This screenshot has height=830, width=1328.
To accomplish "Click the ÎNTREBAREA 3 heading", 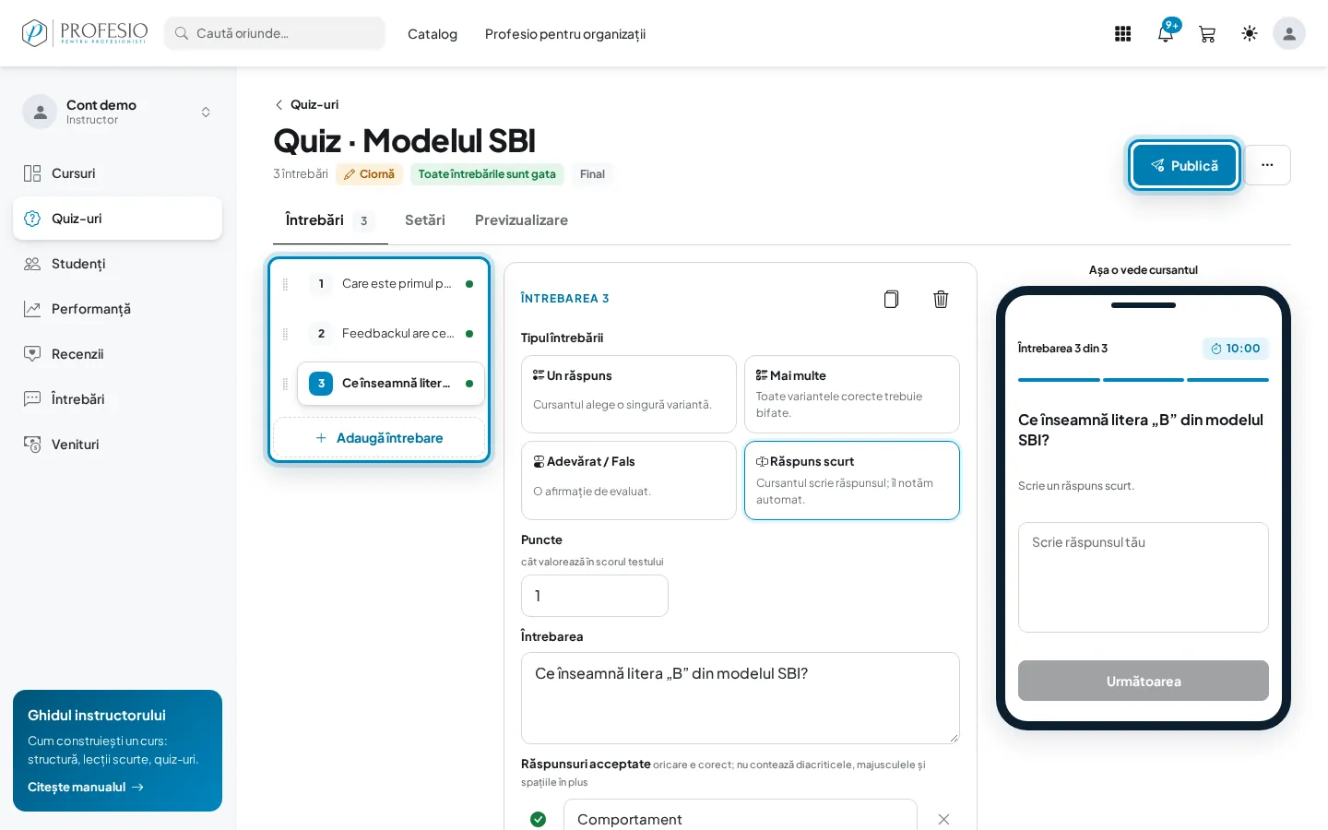I will click(x=564, y=299).
